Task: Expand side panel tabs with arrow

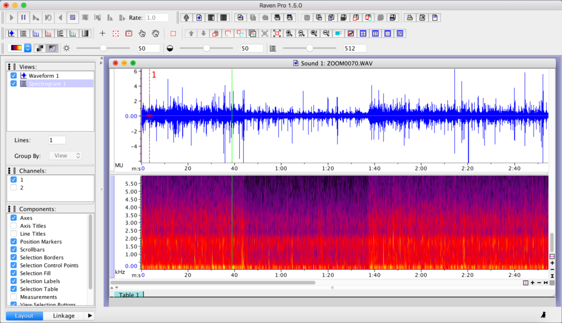Action: (90, 316)
